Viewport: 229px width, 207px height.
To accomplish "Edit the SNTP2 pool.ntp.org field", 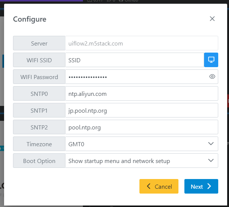I will pos(141,127).
